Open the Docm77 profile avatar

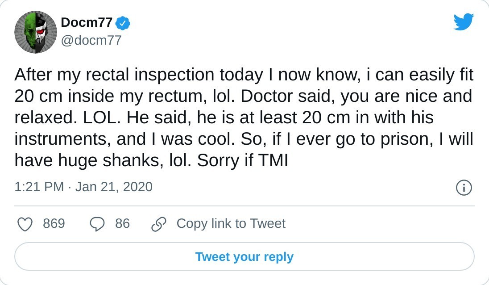coord(36,32)
